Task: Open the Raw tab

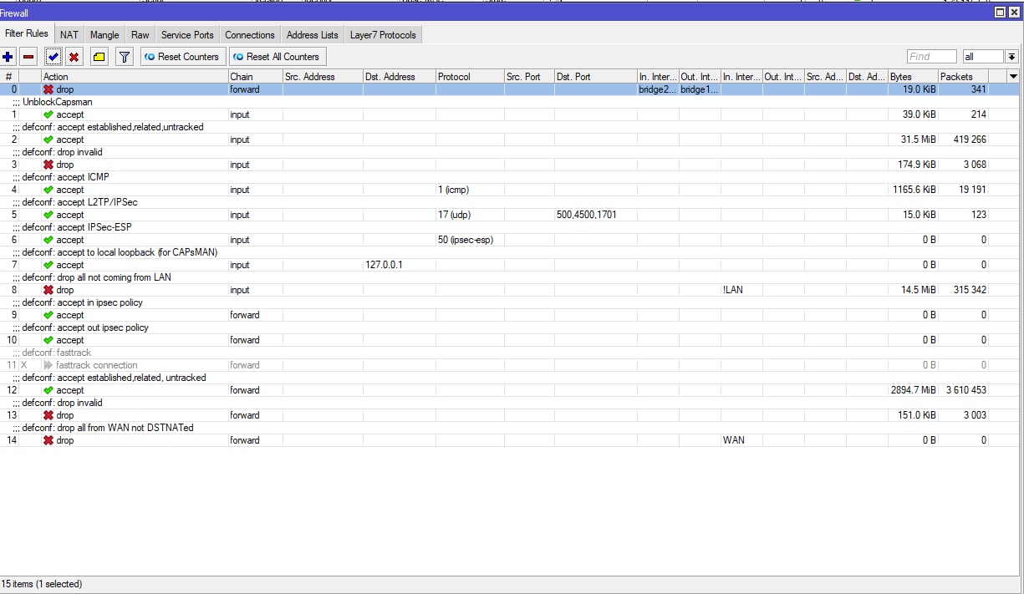Action: coord(140,34)
